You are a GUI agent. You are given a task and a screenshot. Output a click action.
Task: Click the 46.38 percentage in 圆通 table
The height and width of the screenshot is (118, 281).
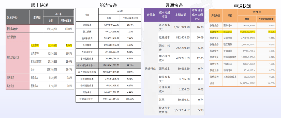click(200, 27)
